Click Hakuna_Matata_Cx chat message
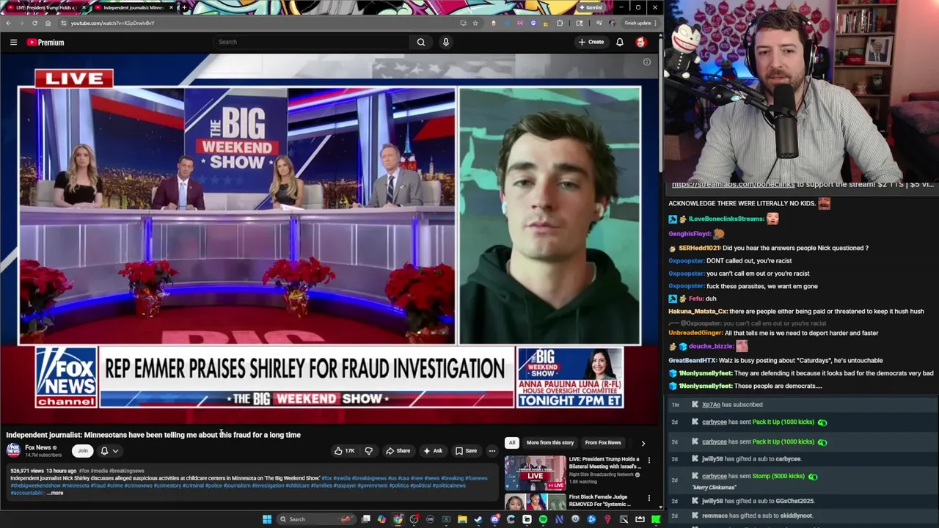This screenshot has width=939, height=528. (796, 312)
